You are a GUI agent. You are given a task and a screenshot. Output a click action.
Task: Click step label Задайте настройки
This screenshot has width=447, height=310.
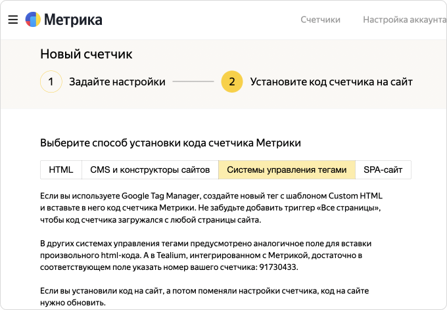117,82
